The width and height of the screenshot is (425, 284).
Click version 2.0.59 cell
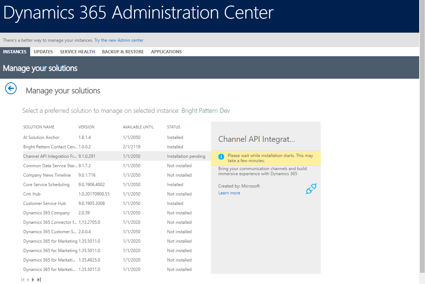(x=84, y=213)
